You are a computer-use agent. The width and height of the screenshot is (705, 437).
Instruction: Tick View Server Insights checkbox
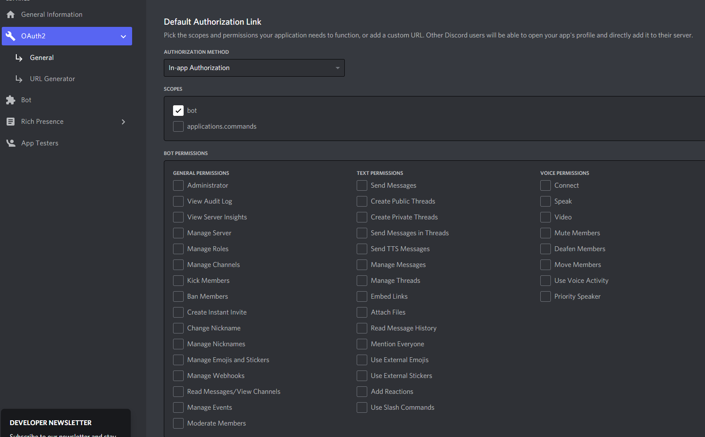[x=178, y=217]
